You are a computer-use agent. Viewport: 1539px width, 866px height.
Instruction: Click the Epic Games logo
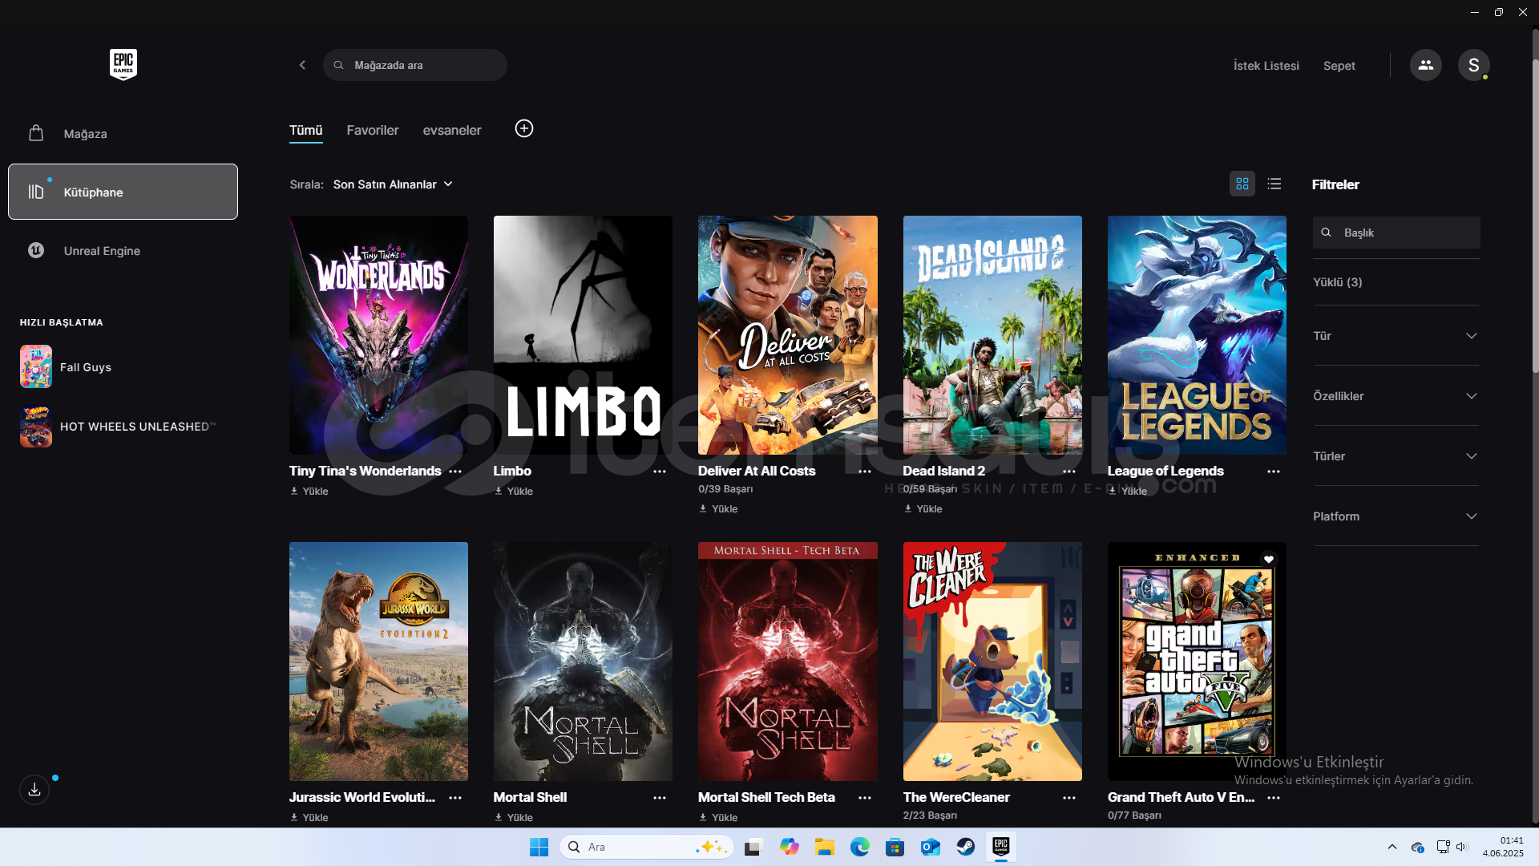pyautogui.click(x=123, y=64)
